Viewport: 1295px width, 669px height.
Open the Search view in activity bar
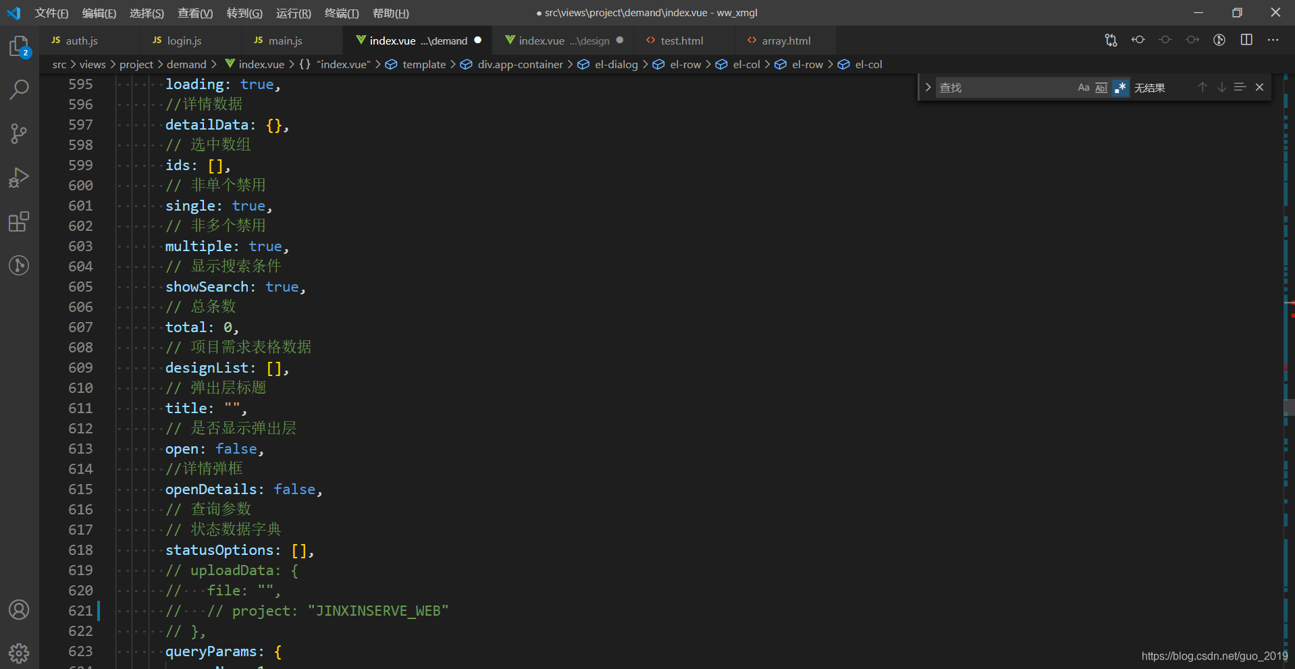pyautogui.click(x=19, y=89)
